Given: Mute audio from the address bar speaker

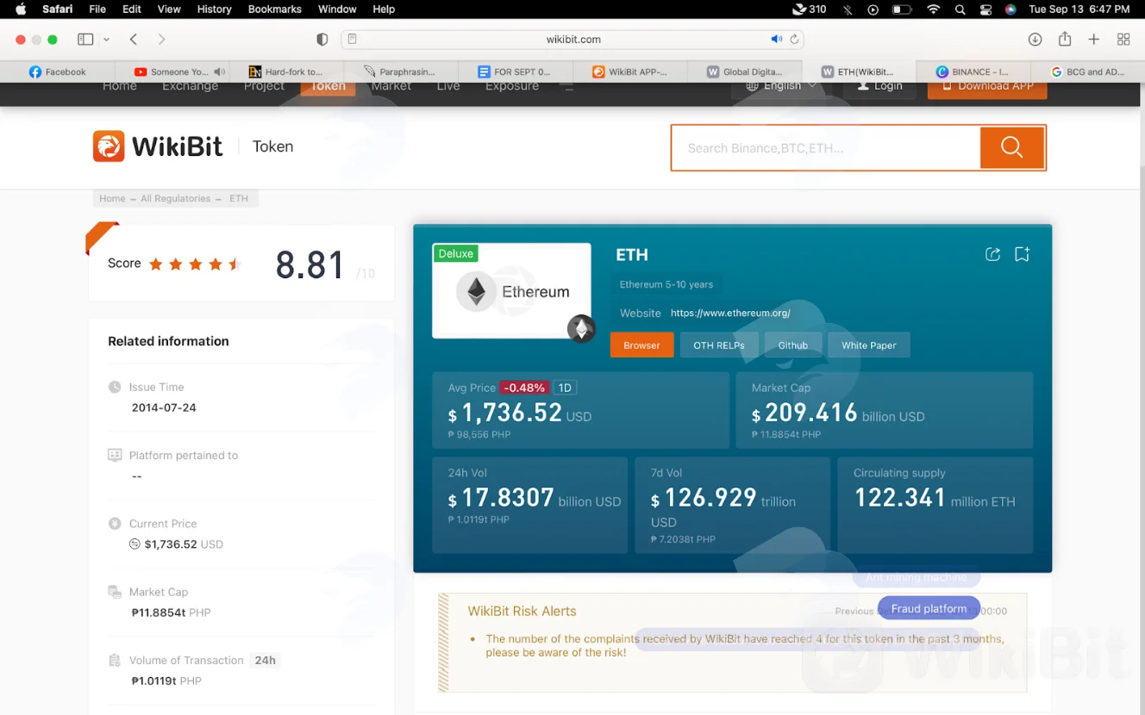Looking at the screenshot, I should click(776, 39).
